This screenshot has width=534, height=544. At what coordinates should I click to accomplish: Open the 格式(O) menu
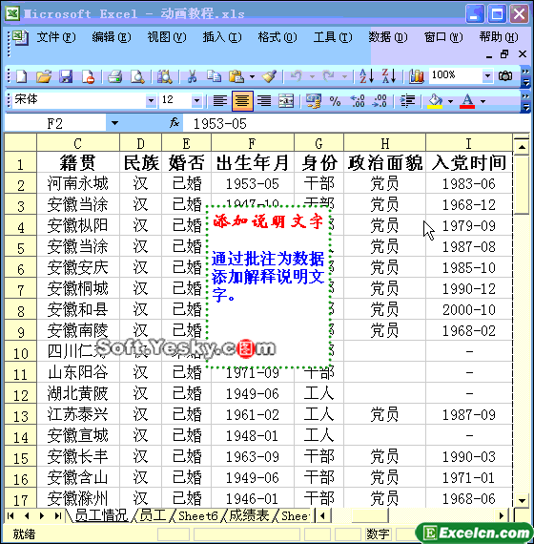(x=277, y=37)
